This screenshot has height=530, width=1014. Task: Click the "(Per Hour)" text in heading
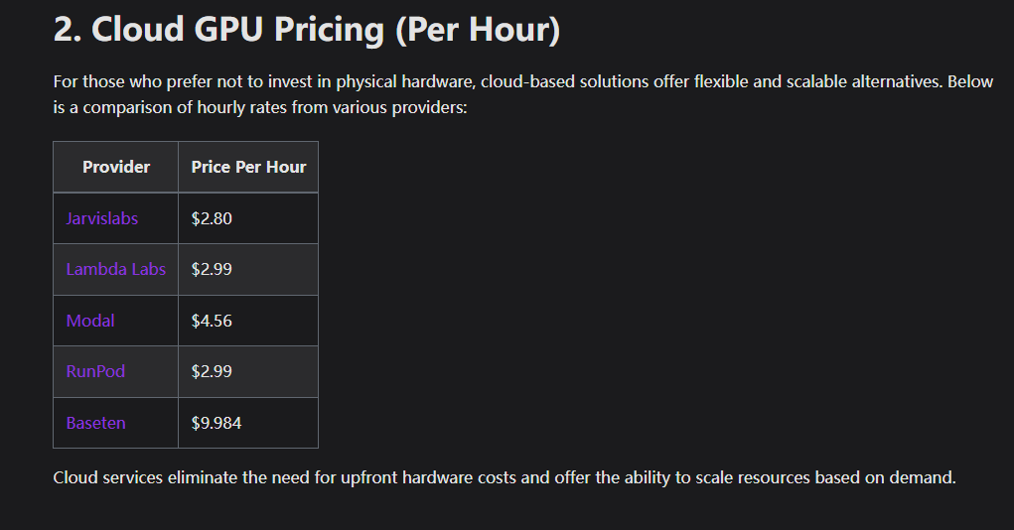tap(478, 30)
